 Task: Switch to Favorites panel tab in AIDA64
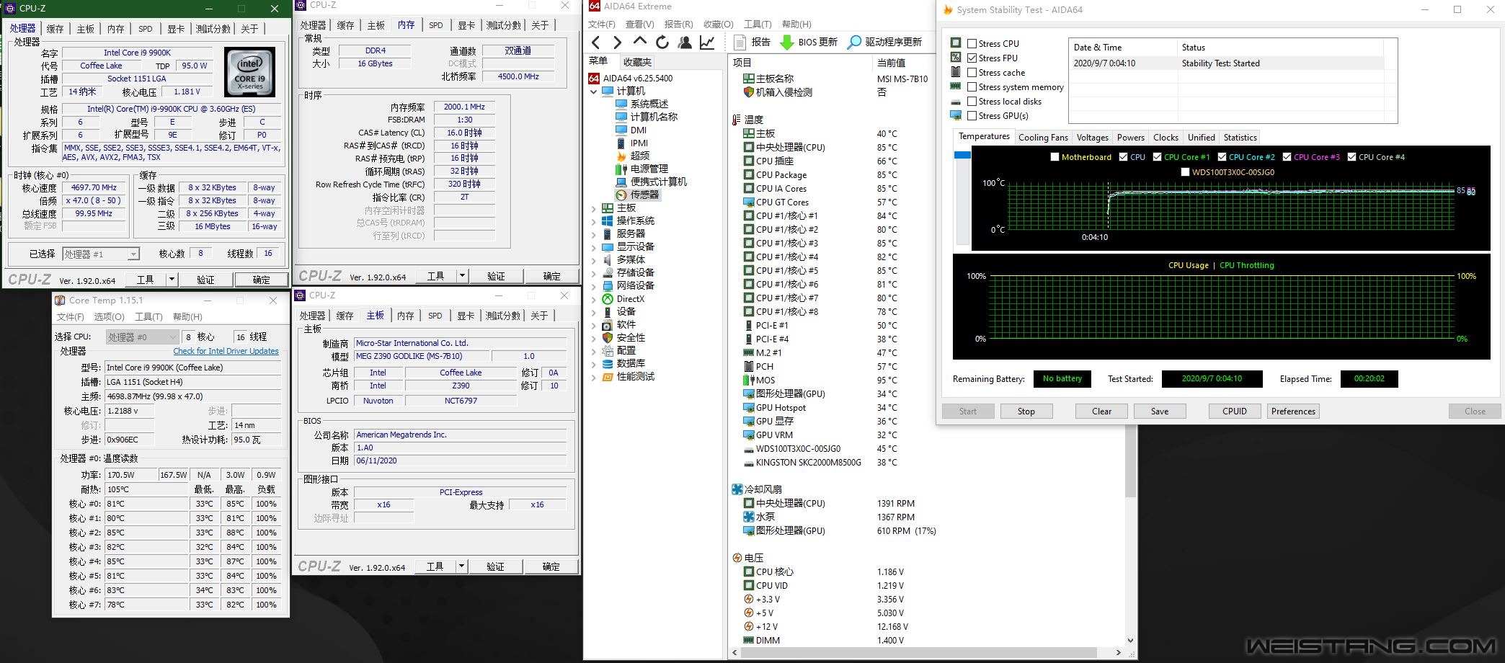pos(637,62)
